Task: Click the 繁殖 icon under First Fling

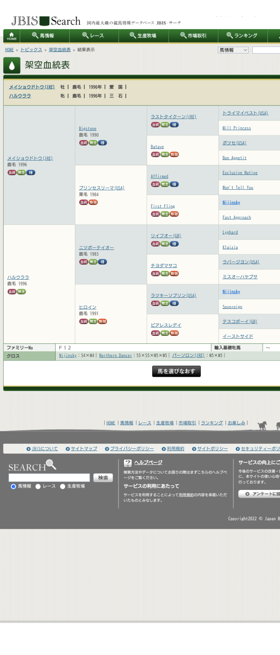Action: click(x=174, y=214)
